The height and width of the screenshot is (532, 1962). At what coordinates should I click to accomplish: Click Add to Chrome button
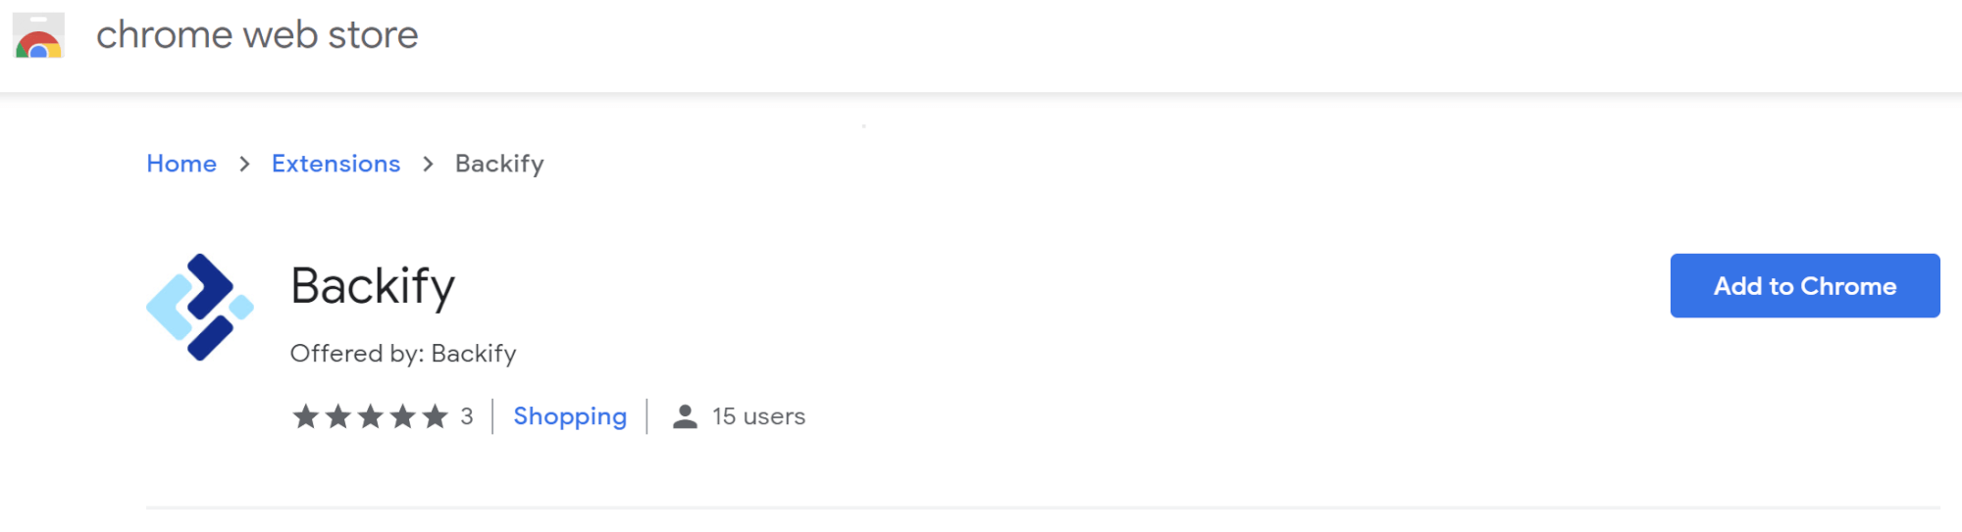tap(1805, 286)
